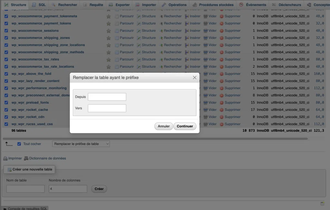Focus the Nombre de colonnes field
Image resolution: width=330 pixels, height=210 pixels.
pos(68,189)
